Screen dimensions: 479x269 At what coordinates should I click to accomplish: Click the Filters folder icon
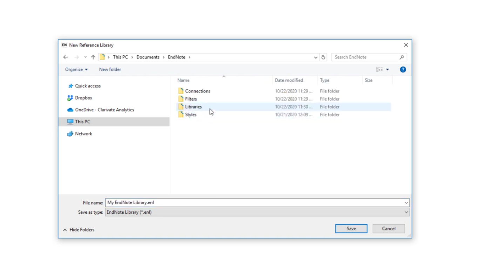(x=181, y=99)
